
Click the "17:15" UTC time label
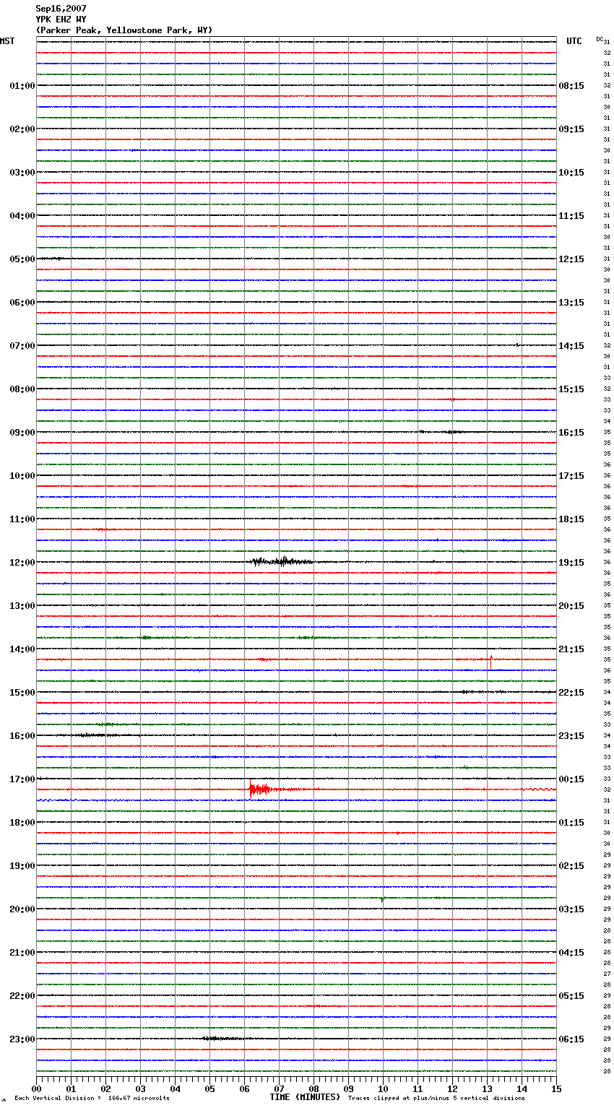571,476
